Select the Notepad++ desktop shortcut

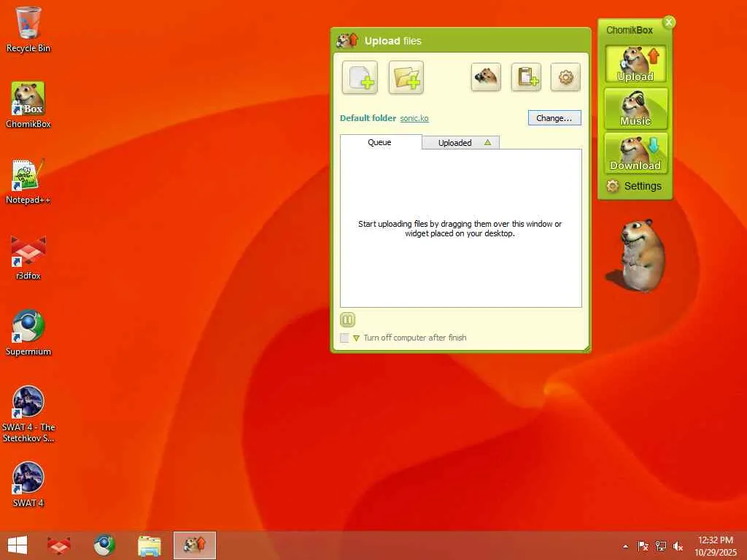pos(28,182)
